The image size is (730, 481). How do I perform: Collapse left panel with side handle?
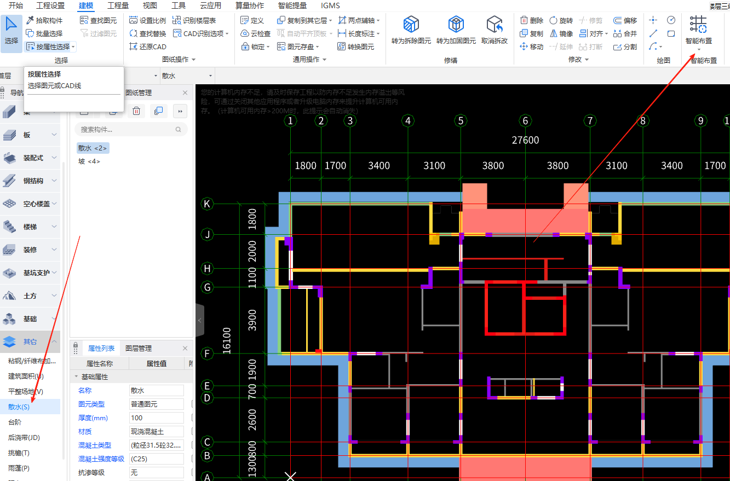point(200,320)
